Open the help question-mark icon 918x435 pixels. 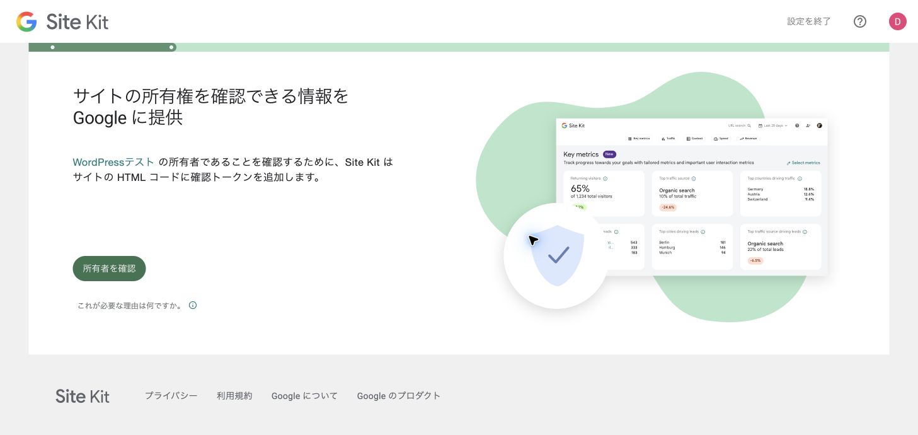click(x=860, y=21)
